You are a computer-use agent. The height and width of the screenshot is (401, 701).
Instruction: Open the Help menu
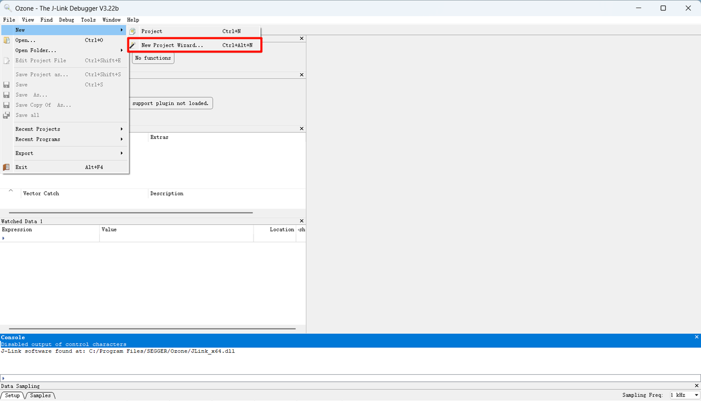tap(133, 20)
